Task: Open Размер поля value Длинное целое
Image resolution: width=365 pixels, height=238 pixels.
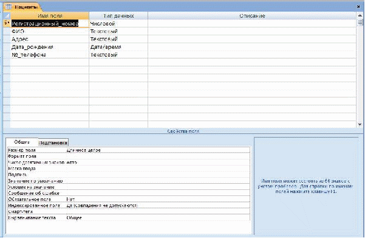Action: click(x=158, y=150)
